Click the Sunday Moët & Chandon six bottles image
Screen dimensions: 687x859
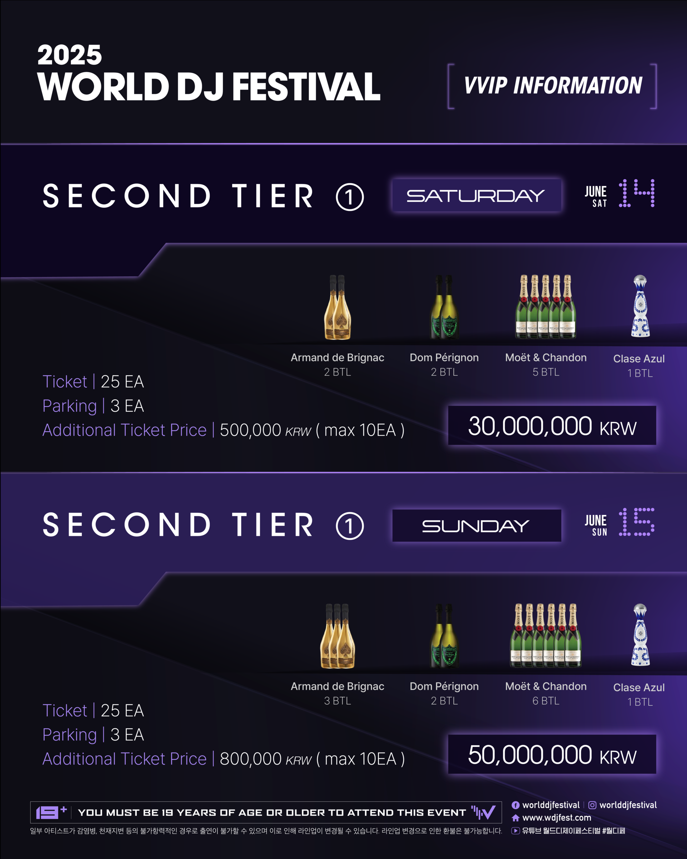[x=546, y=636]
